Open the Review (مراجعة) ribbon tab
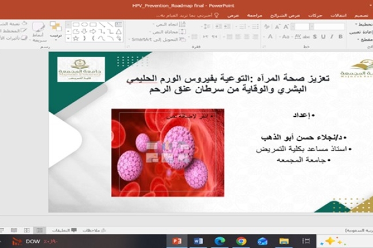 pos(255,15)
